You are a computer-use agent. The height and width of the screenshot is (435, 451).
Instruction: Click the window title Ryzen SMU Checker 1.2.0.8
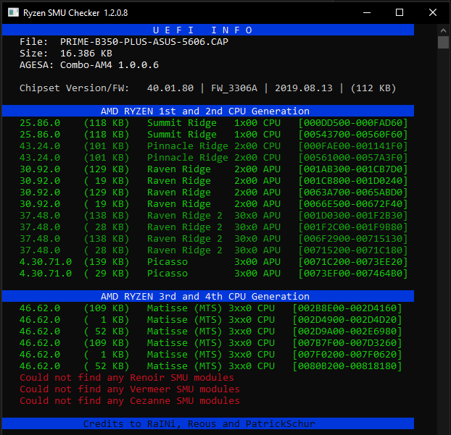pos(75,13)
